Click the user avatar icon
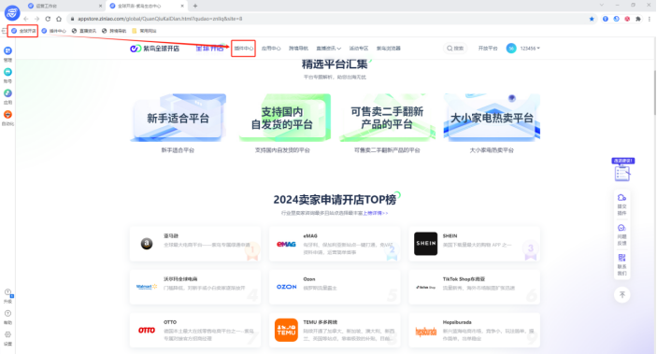657x354 pixels. [511, 49]
